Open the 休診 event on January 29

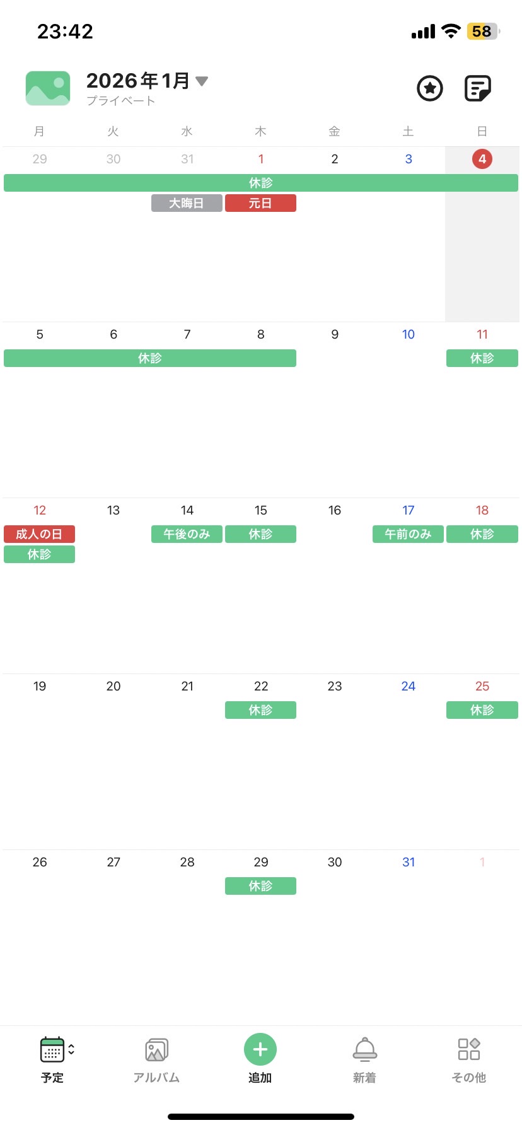point(260,886)
